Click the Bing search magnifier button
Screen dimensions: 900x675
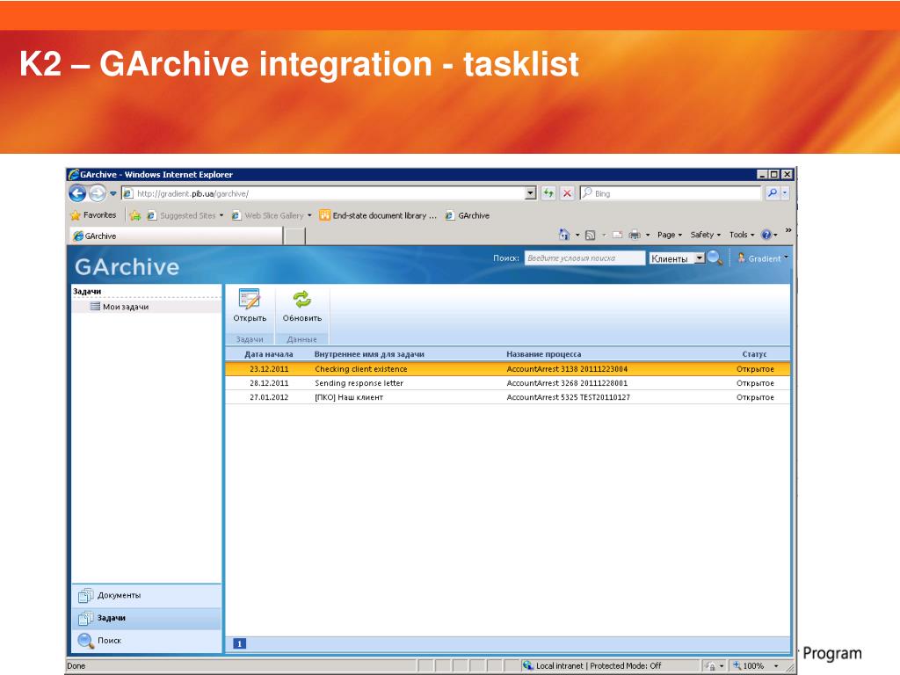pos(773,193)
